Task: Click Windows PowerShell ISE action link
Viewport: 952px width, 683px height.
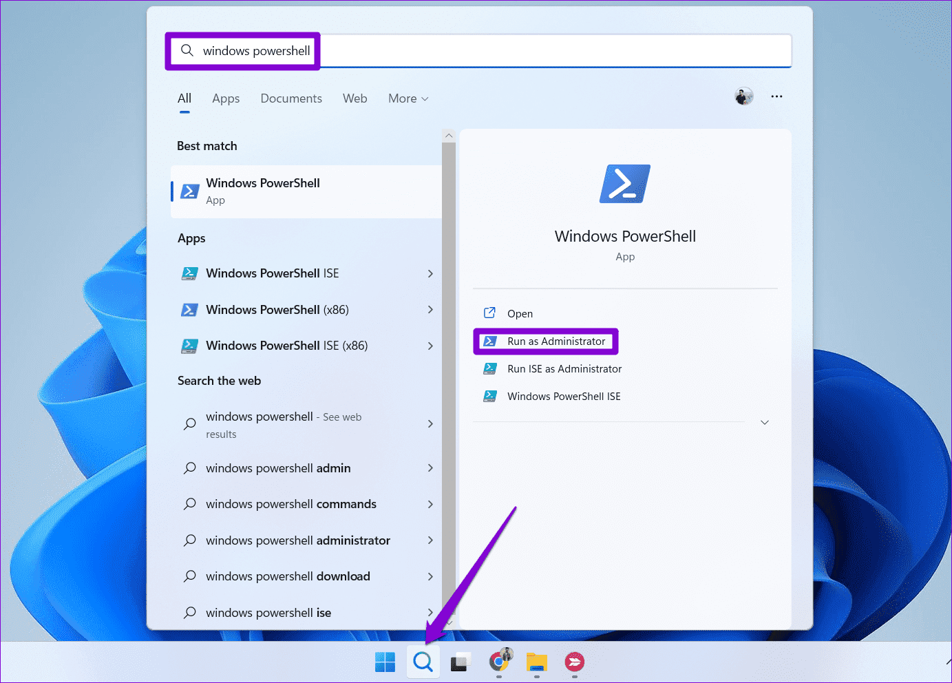Action: (x=564, y=397)
